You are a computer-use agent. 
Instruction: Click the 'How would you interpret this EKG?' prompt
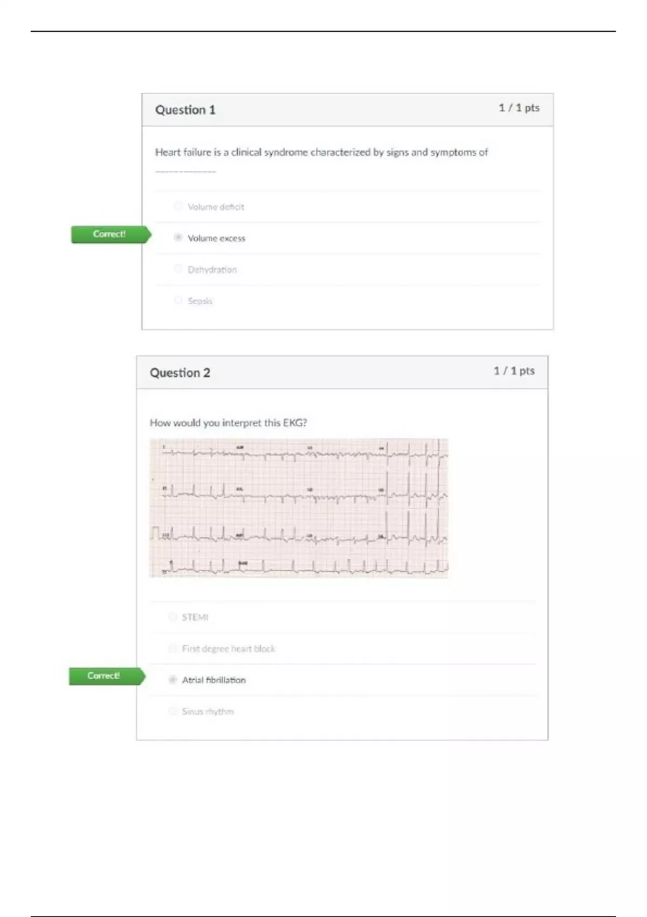[x=228, y=423]
